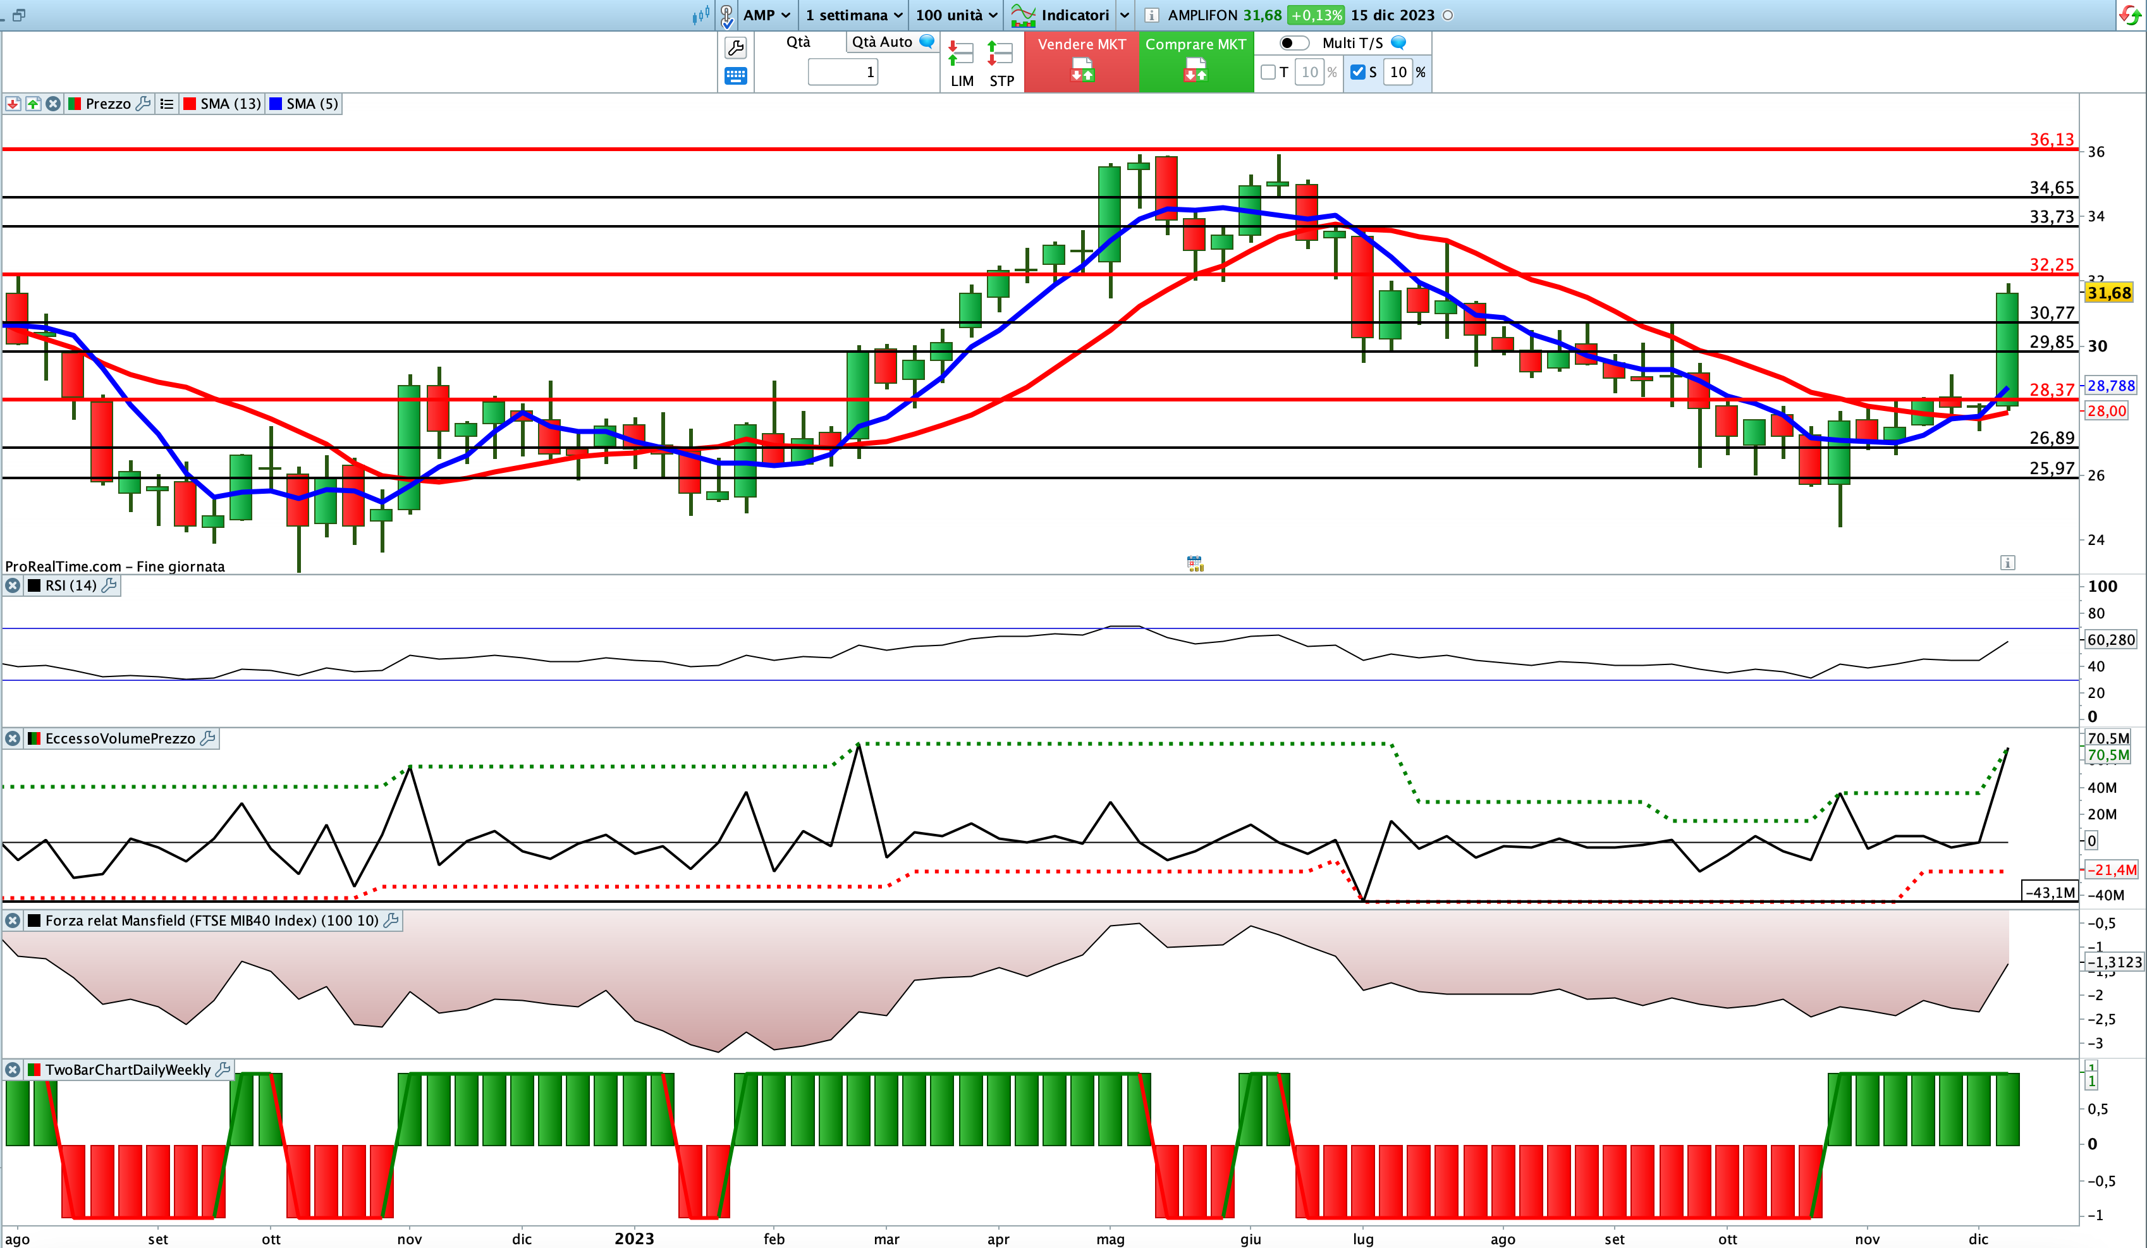Place a STP stop order
Viewport: 2147px width, 1248px height.
click(x=1001, y=64)
